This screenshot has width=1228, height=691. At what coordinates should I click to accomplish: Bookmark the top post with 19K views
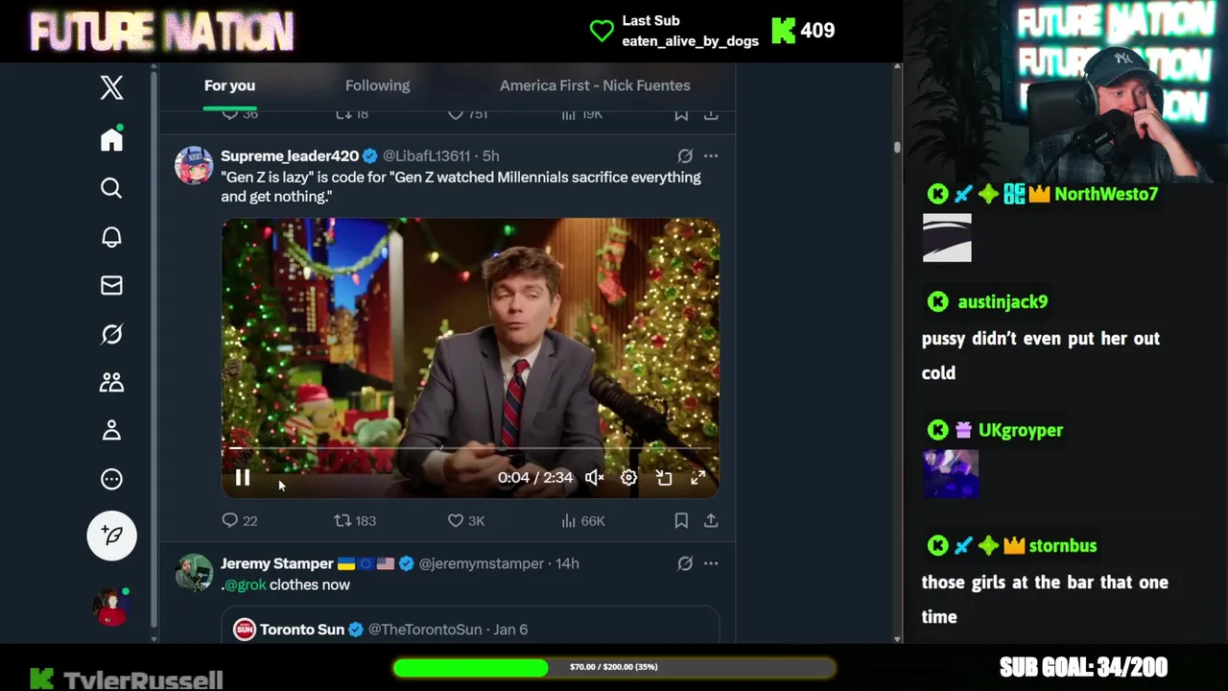(681, 114)
